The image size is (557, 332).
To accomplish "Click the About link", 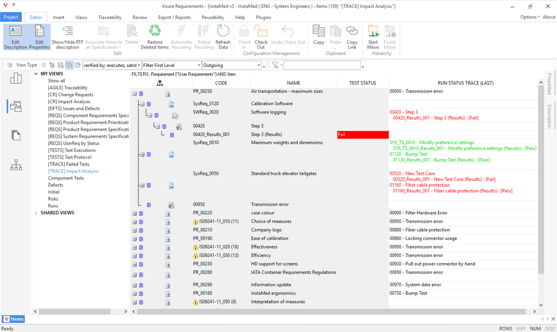I will [549, 17].
